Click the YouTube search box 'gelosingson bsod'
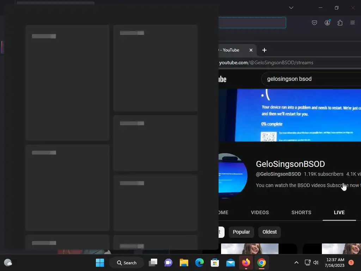Screen dimensions: 361x271 311,79
